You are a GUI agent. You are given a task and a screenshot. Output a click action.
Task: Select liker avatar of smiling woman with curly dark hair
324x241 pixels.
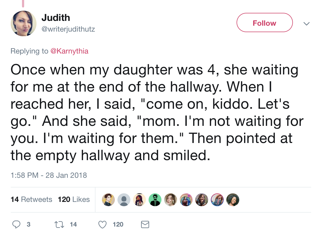tap(233, 200)
